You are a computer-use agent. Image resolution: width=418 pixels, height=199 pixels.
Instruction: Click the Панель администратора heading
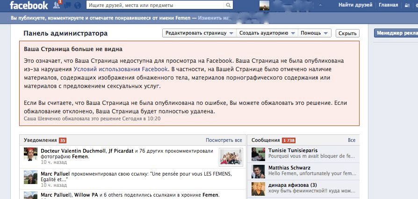click(65, 33)
